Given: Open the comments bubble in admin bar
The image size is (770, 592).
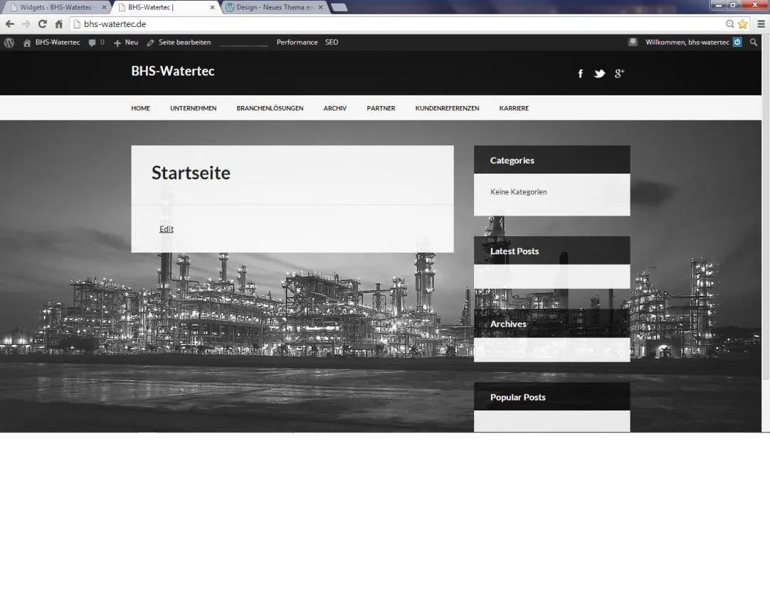Looking at the screenshot, I should tap(96, 42).
